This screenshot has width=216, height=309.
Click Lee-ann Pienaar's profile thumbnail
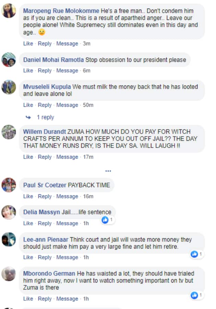coord(9,239)
